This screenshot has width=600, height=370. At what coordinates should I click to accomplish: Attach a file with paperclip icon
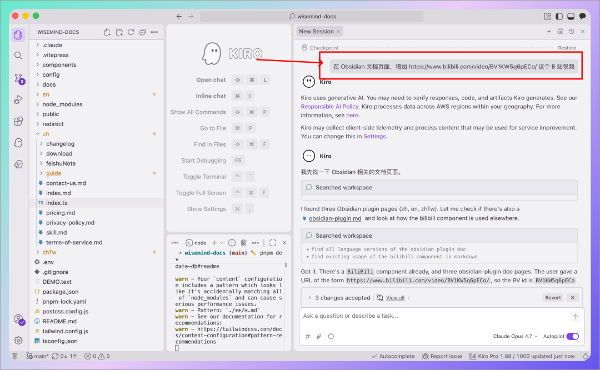pos(319,336)
